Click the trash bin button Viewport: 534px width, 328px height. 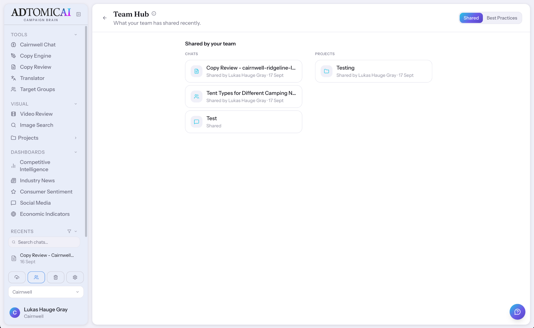click(x=56, y=277)
